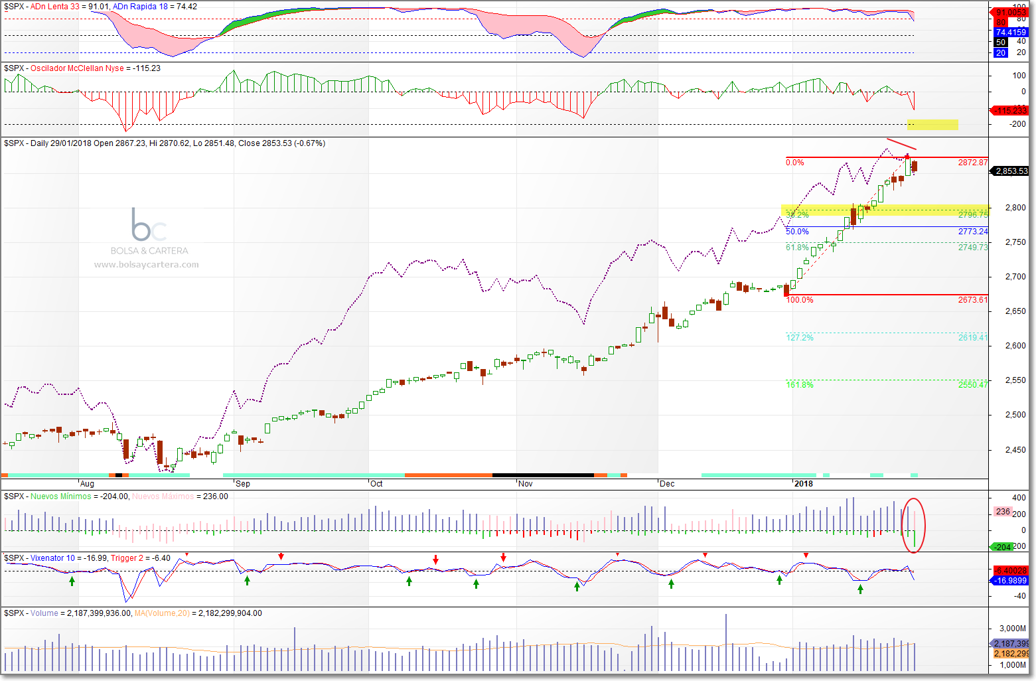
Task: Click the 2872.87 Fibonacci price label
Action: (x=973, y=163)
